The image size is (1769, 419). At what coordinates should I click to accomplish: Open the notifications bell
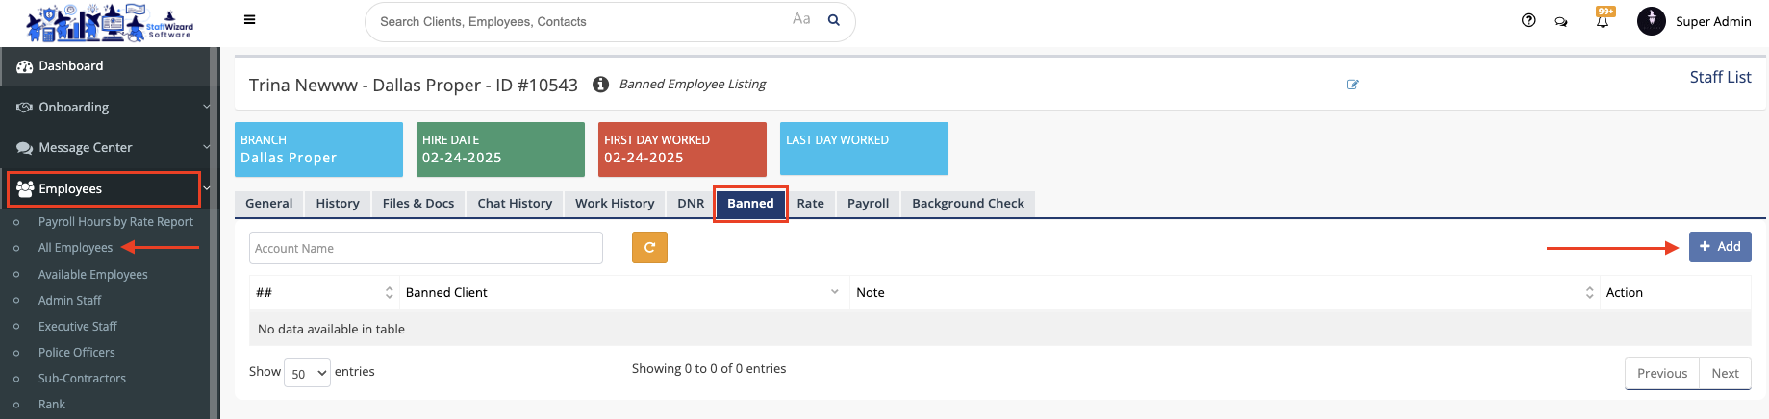[x=1603, y=21]
